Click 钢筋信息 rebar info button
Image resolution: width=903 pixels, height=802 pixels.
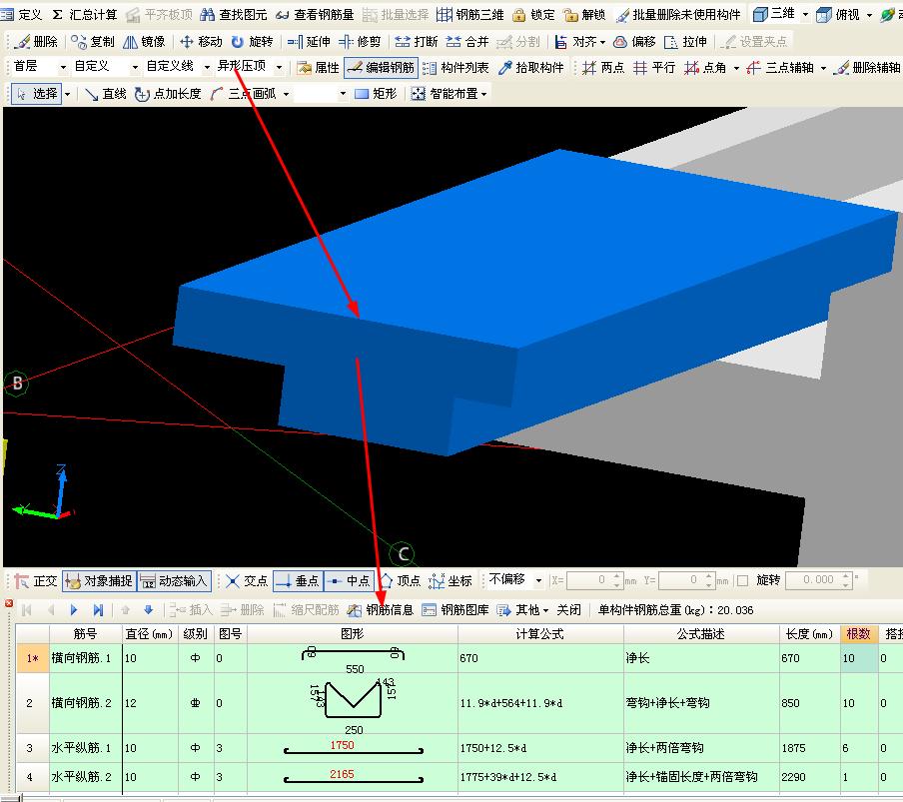coord(381,610)
